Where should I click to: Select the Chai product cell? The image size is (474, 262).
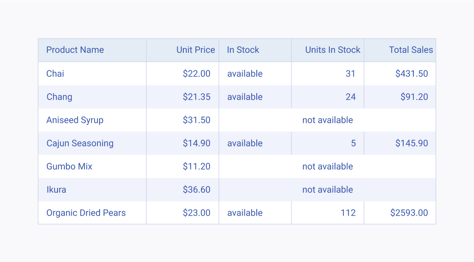pos(92,73)
